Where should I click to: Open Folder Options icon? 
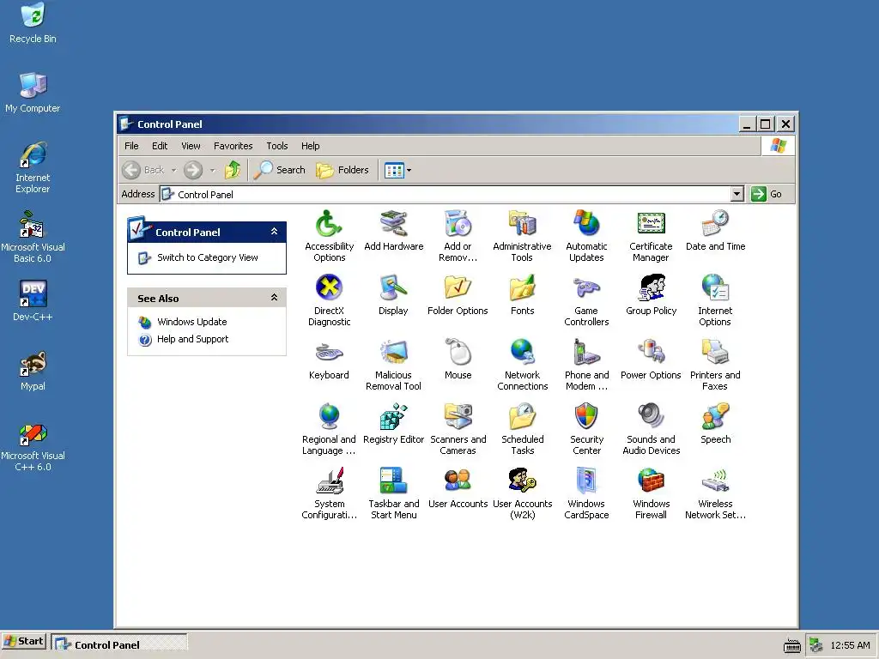[458, 288]
